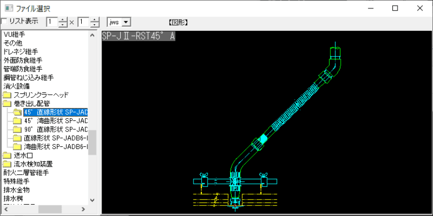
Task: Select 外面防食継手 tree entry
Action: coord(23,60)
